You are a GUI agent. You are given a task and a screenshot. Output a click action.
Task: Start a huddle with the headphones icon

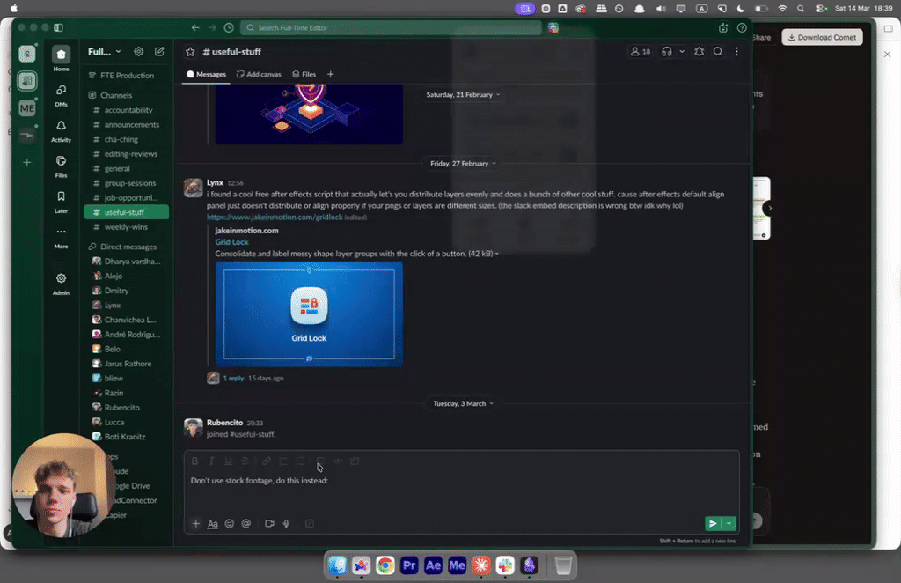(x=666, y=51)
